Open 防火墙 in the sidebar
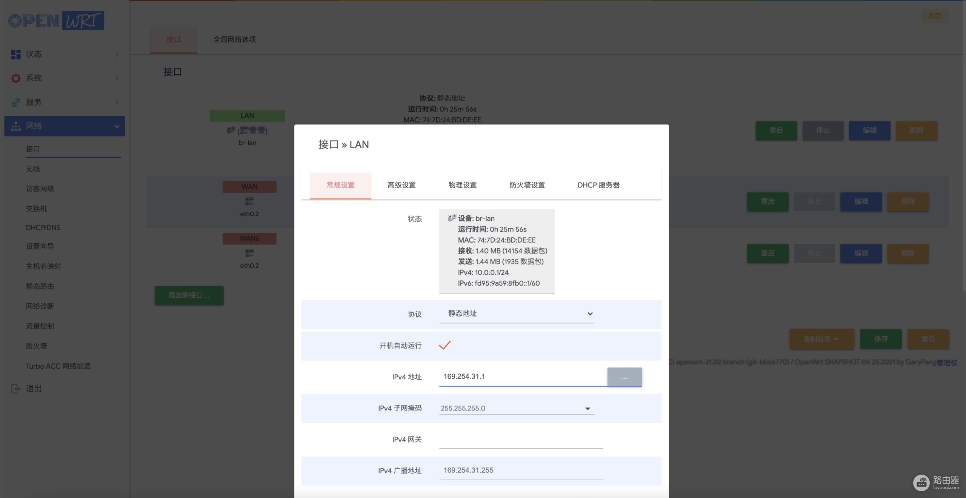This screenshot has height=498, width=966. pyautogui.click(x=36, y=346)
